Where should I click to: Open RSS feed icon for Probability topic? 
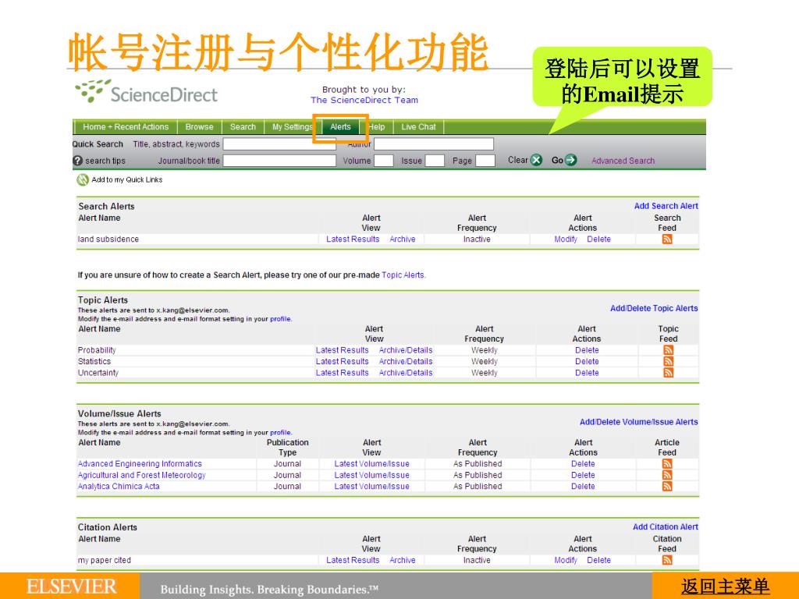pyautogui.click(x=668, y=350)
